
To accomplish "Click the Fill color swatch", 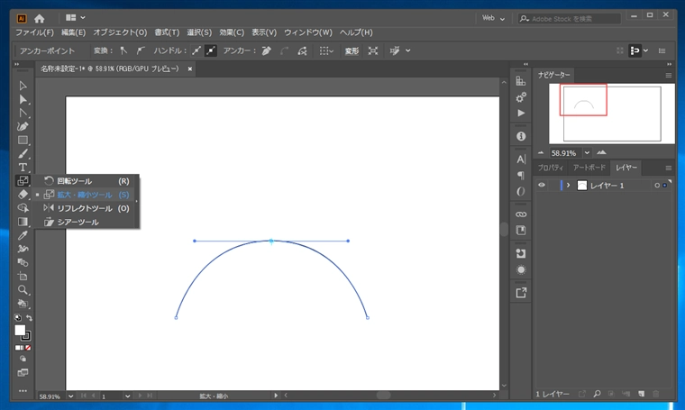I will 20,330.
